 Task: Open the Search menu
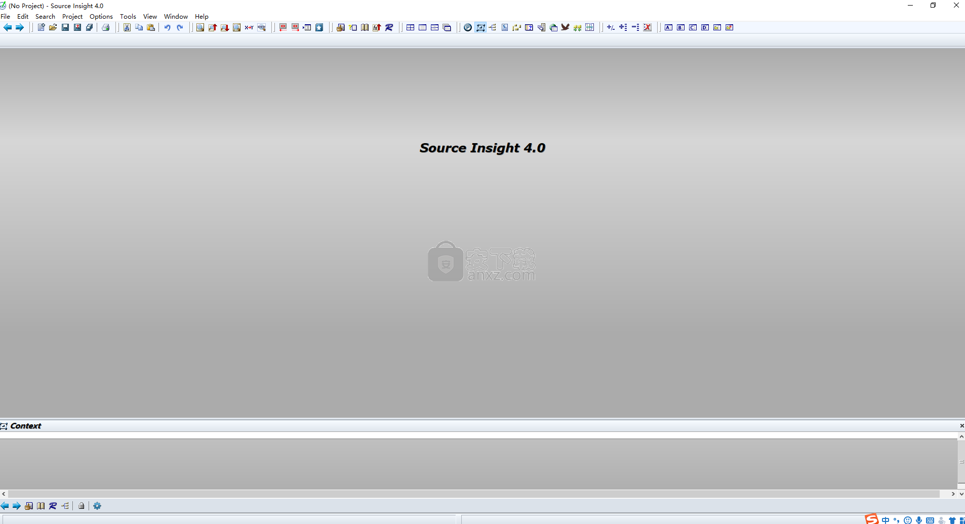45,16
